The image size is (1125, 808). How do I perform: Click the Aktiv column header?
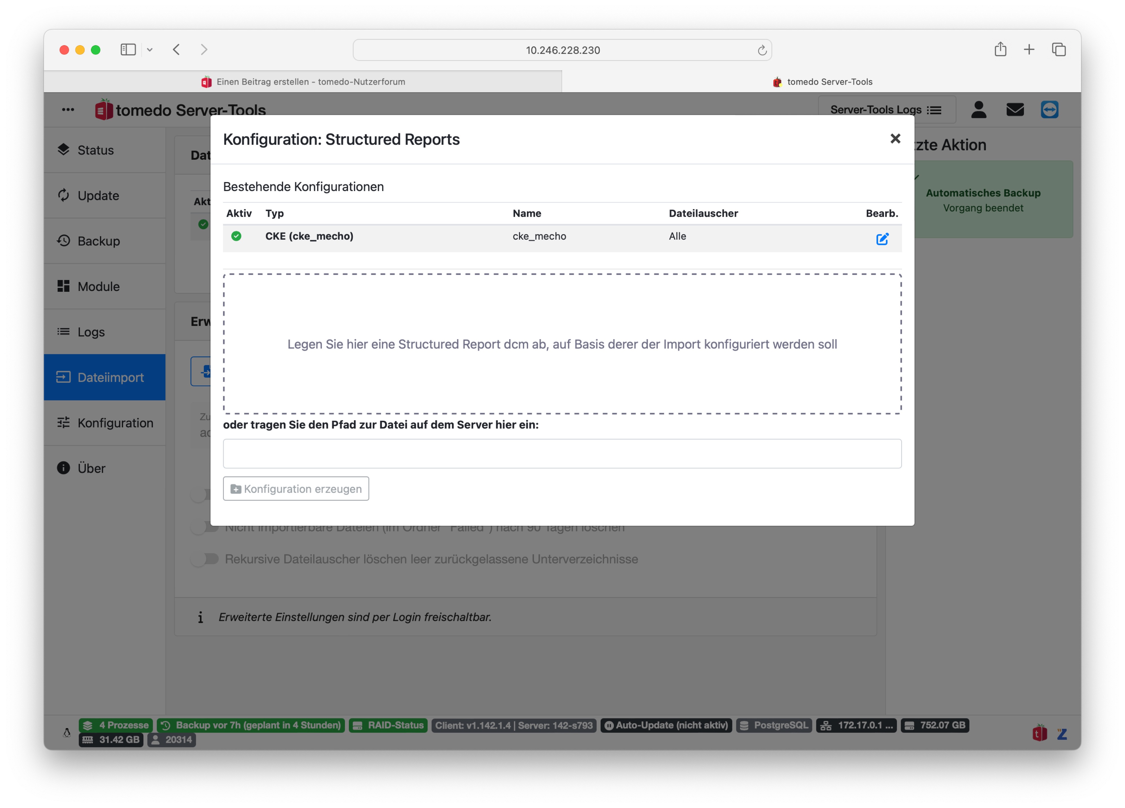(x=238, y=213)
